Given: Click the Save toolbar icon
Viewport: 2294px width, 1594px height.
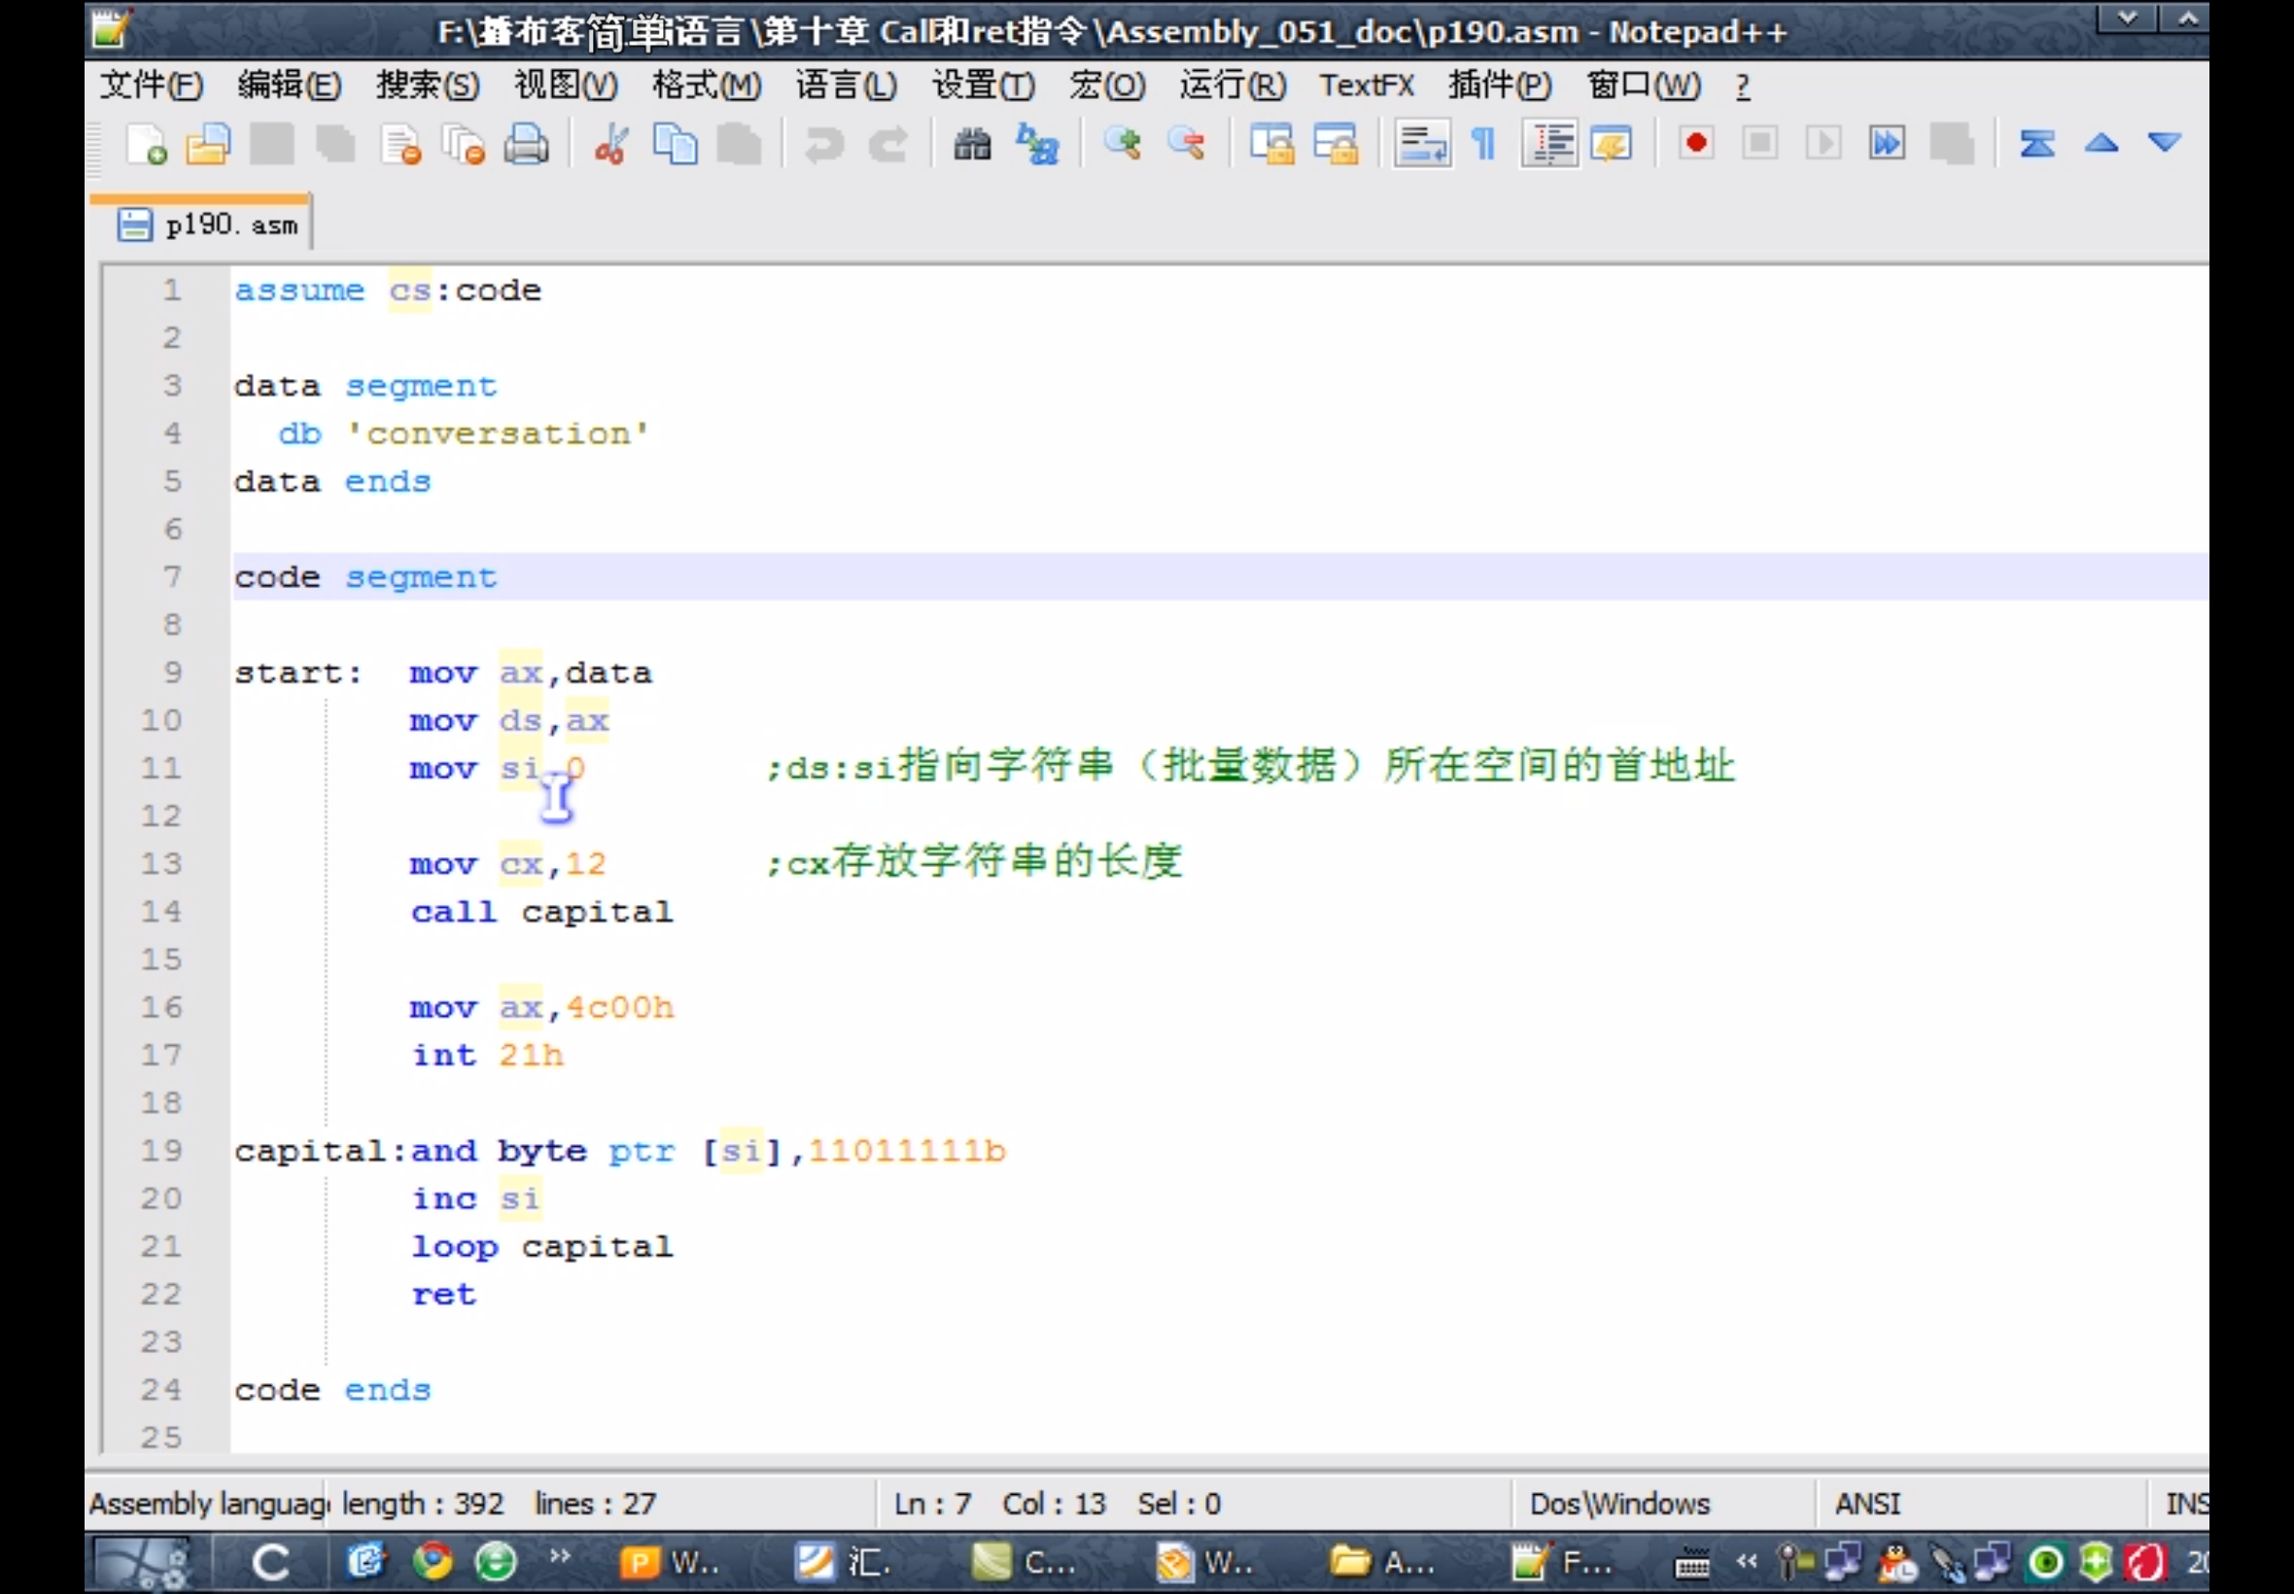Looking at the screenshot, I should (271, 145).
